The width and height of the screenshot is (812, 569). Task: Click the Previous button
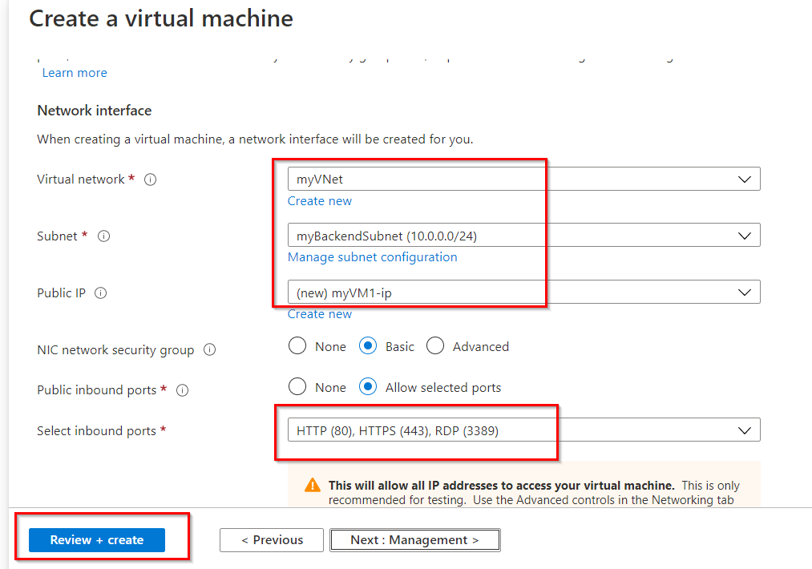point(271,540)
